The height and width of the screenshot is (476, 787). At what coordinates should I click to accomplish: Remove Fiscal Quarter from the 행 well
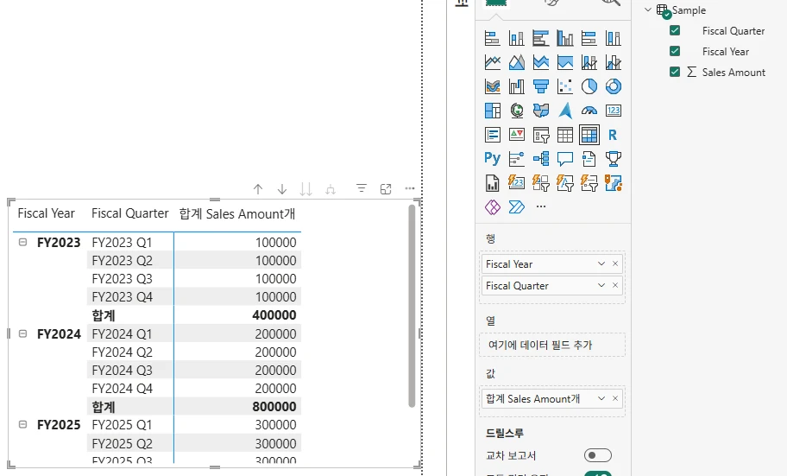point(615,286)
